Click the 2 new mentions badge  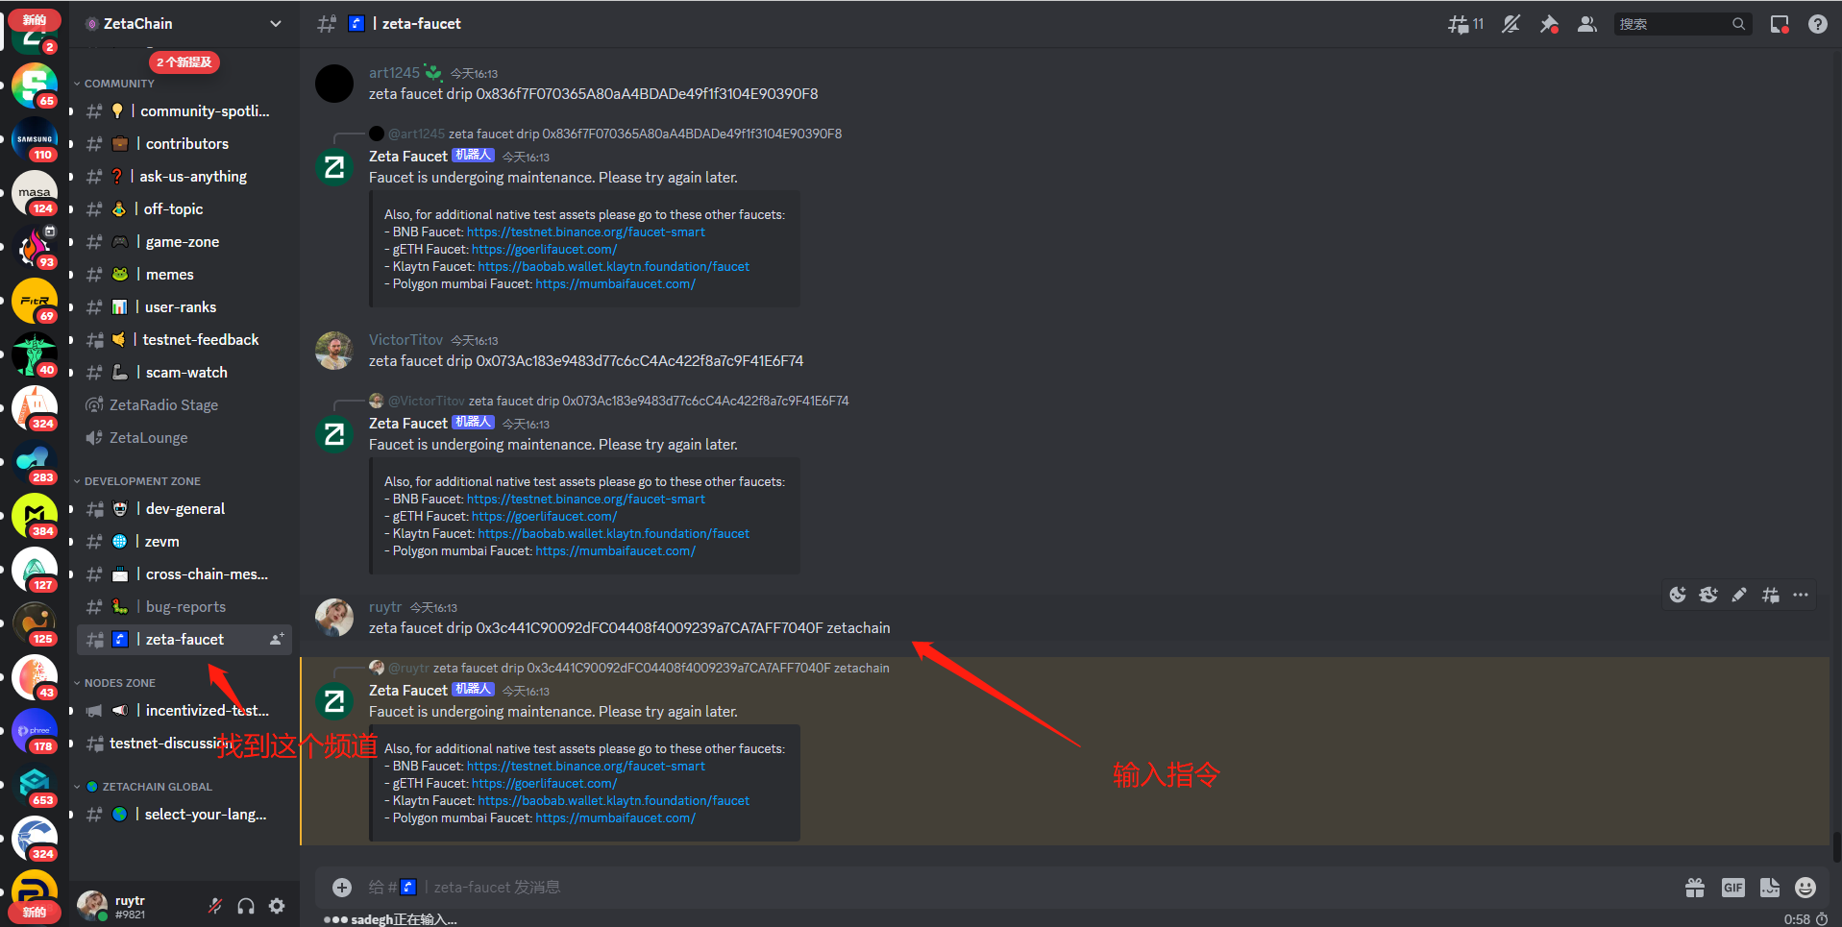pyautogui.click(x=184, y=62)
